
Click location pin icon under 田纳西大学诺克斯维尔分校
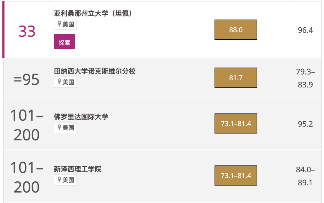pyautogui.click(x=59, y=82)
